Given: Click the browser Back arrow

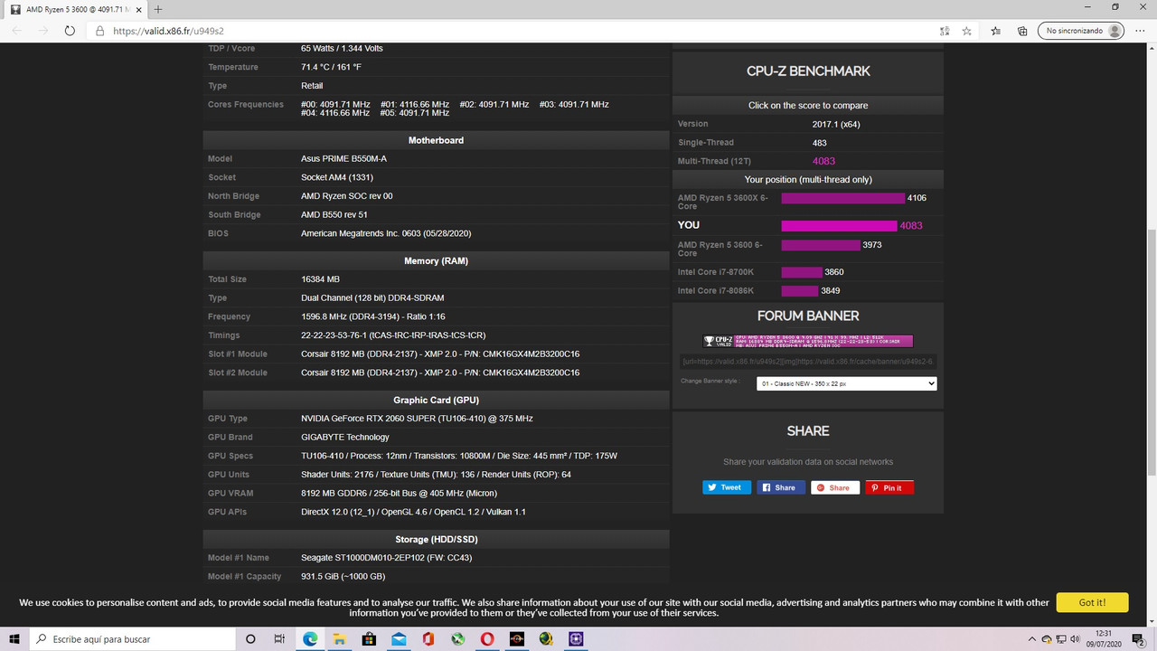Looking at the screenshot, I should coord(17,30).
